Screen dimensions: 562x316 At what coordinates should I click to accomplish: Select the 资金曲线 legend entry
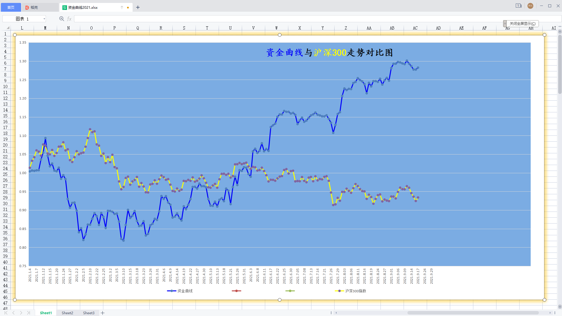[x=185, y=291]
